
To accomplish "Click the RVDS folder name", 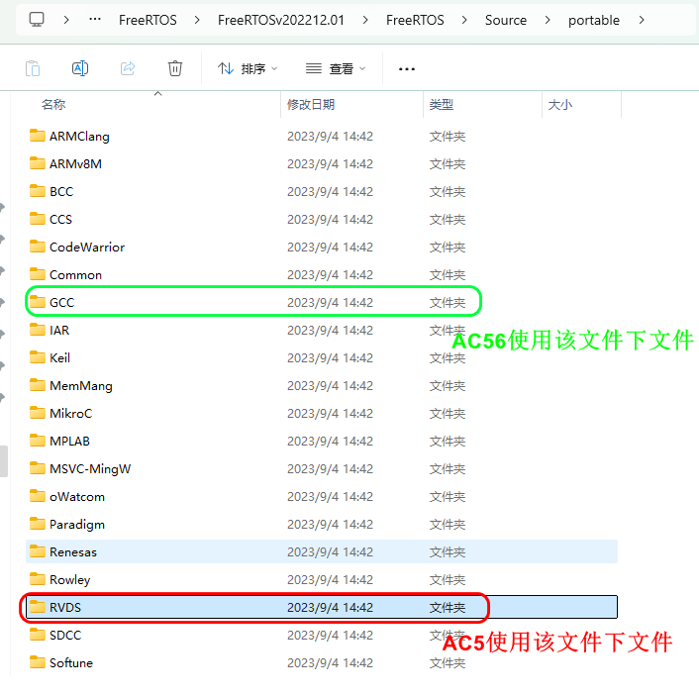I will coord(65,607).
